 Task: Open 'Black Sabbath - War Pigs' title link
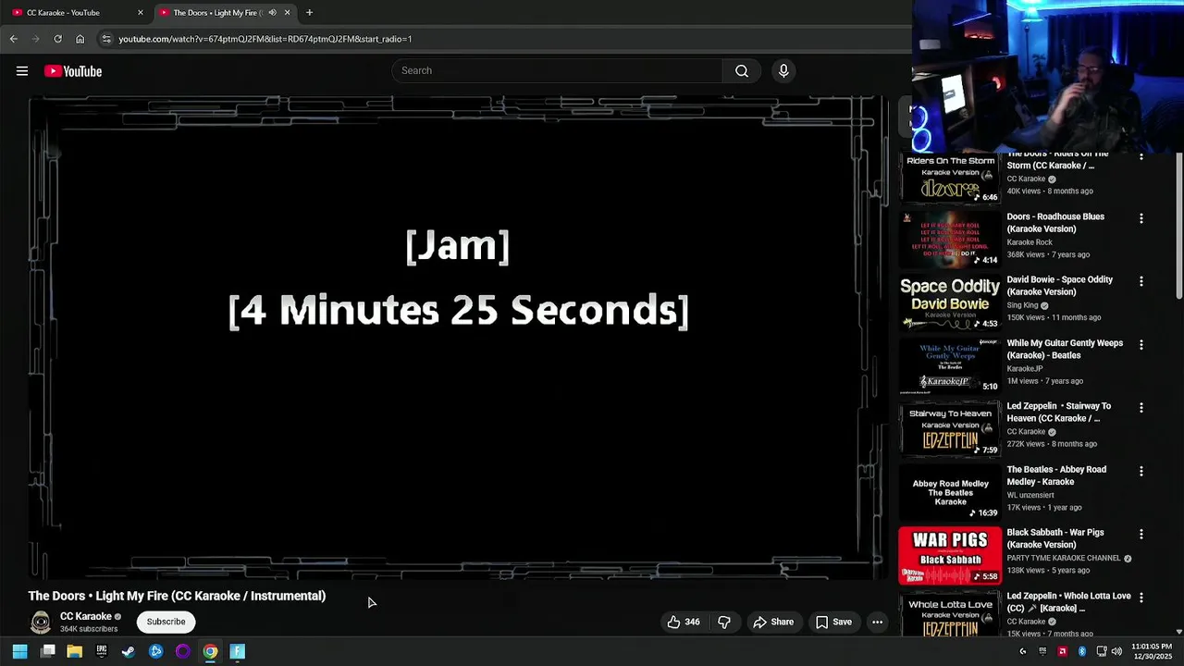click(x=1055, y=538)
